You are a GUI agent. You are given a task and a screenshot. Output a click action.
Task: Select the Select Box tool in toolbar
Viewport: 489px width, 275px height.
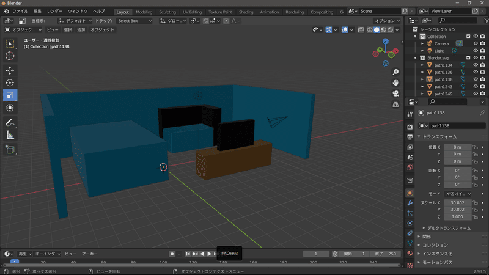[10, 43]
